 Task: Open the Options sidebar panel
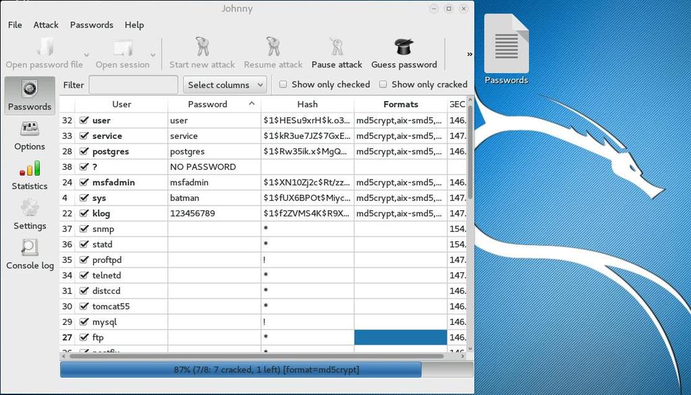pos(30,136)
